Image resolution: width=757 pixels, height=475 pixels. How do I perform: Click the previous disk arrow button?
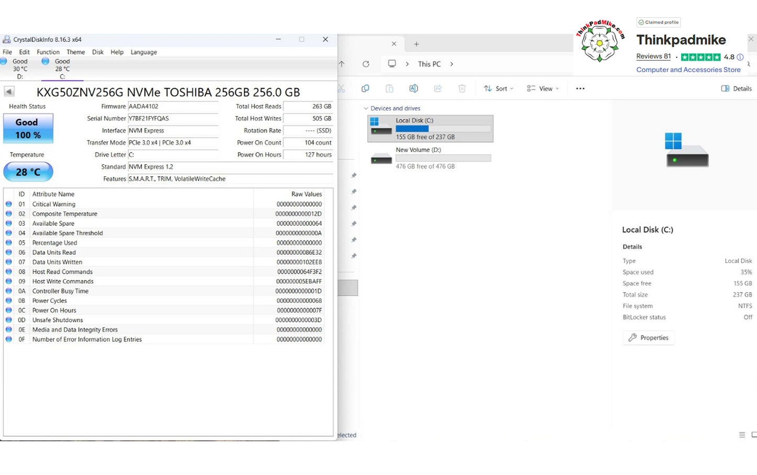(x=9, y=92)
